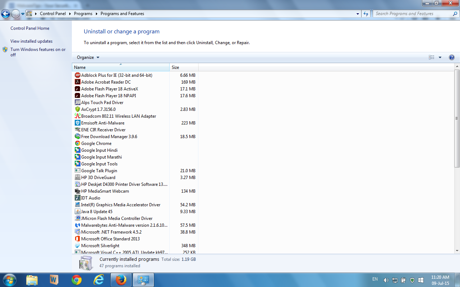Screen dimensions: 460x287
Task: Change the view using the view icon button
Action: click(432, 57)
